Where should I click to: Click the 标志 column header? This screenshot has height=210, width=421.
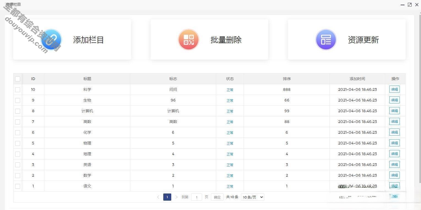tap(173, 79)
